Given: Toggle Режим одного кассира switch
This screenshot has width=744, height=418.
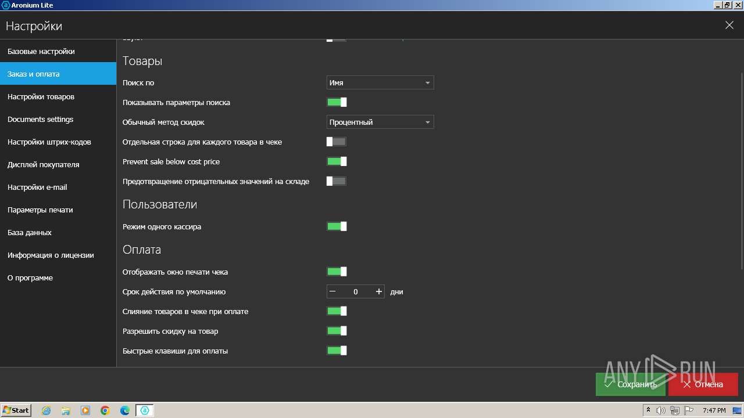Looking at the screenshot, I should pyautogui.click(x=337, y=226).
